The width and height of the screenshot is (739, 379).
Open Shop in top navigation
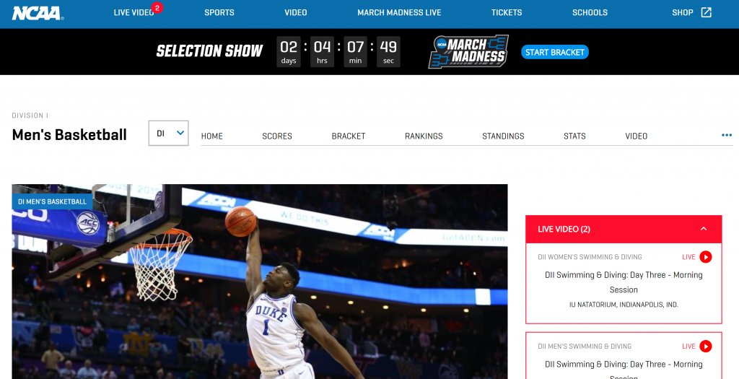tap(683, 13)
